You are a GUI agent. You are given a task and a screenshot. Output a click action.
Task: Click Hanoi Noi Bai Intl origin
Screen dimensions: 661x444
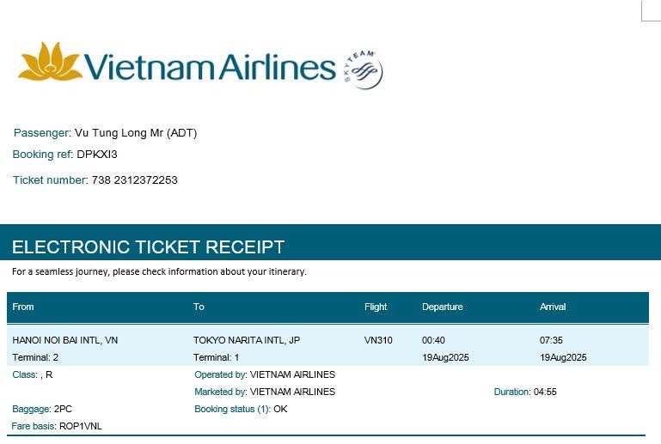65,340
